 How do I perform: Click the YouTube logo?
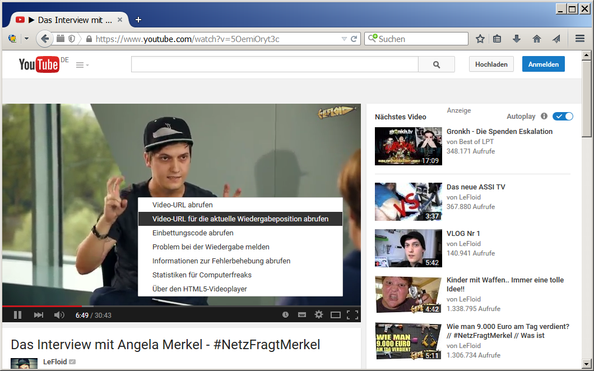pyautogui.click(x=39, y=64)
